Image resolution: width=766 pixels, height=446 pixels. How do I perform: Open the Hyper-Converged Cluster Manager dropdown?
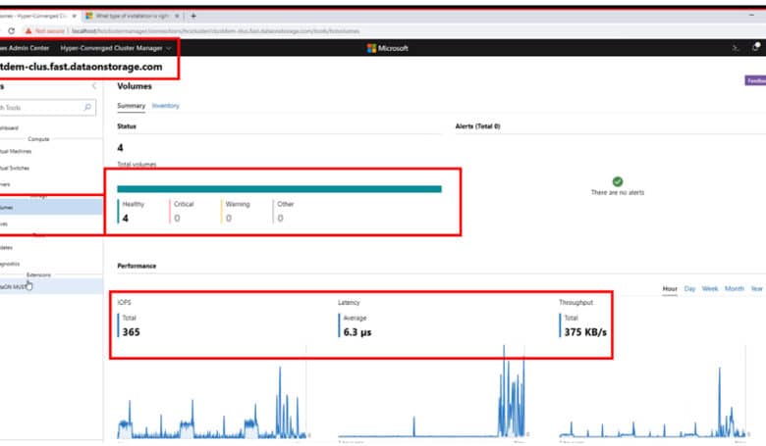(116, 48)
